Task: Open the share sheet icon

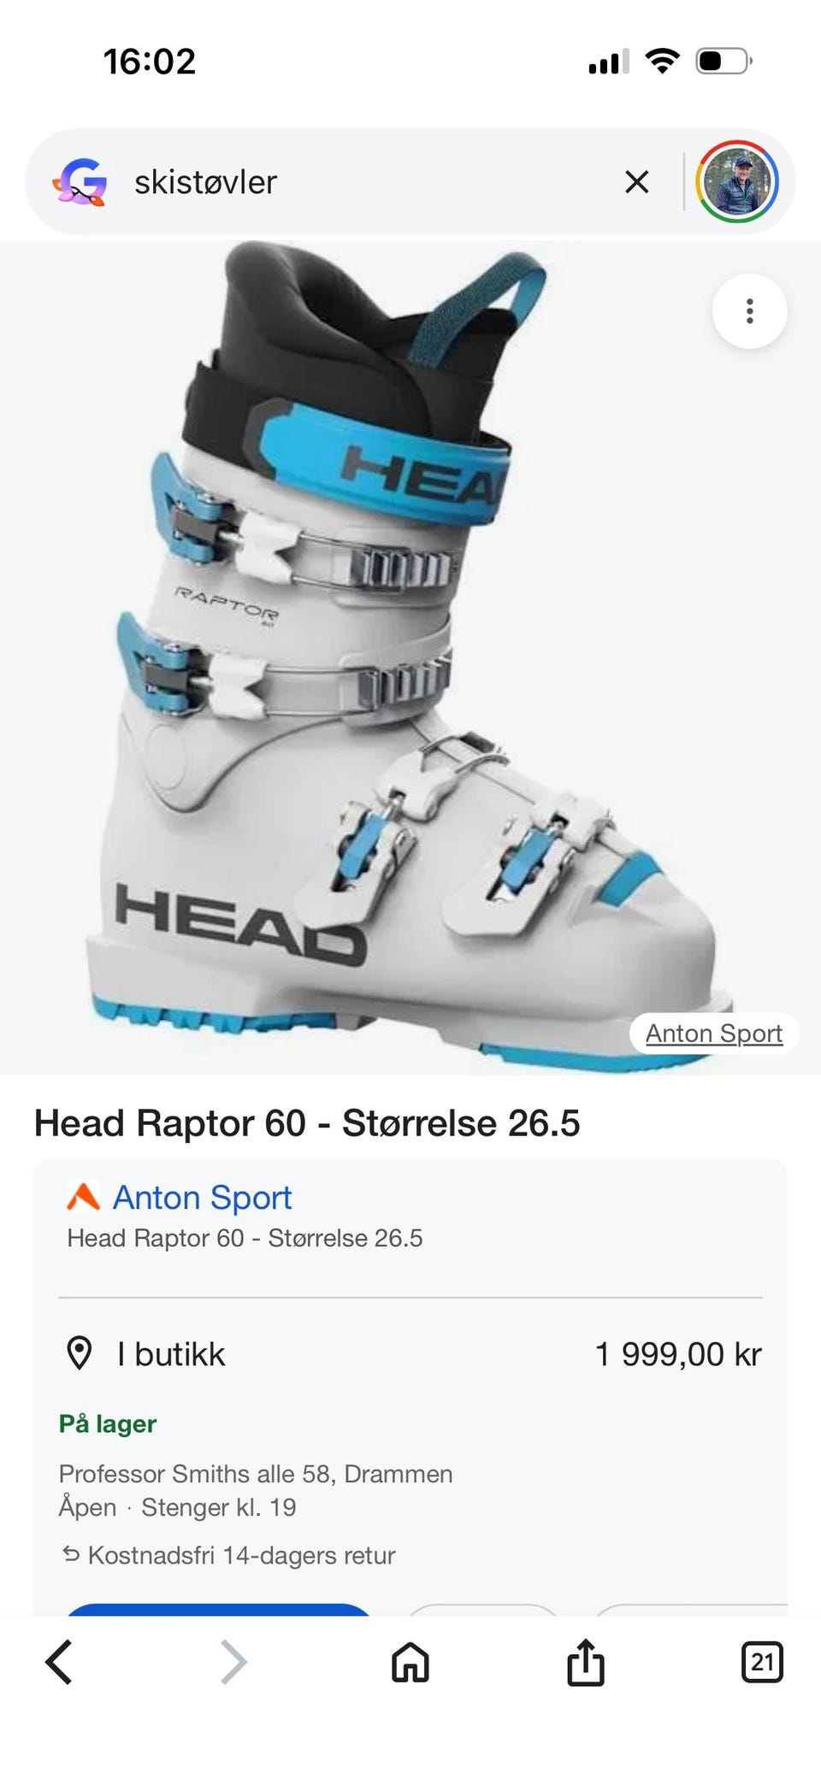Action: point(586,1661)
